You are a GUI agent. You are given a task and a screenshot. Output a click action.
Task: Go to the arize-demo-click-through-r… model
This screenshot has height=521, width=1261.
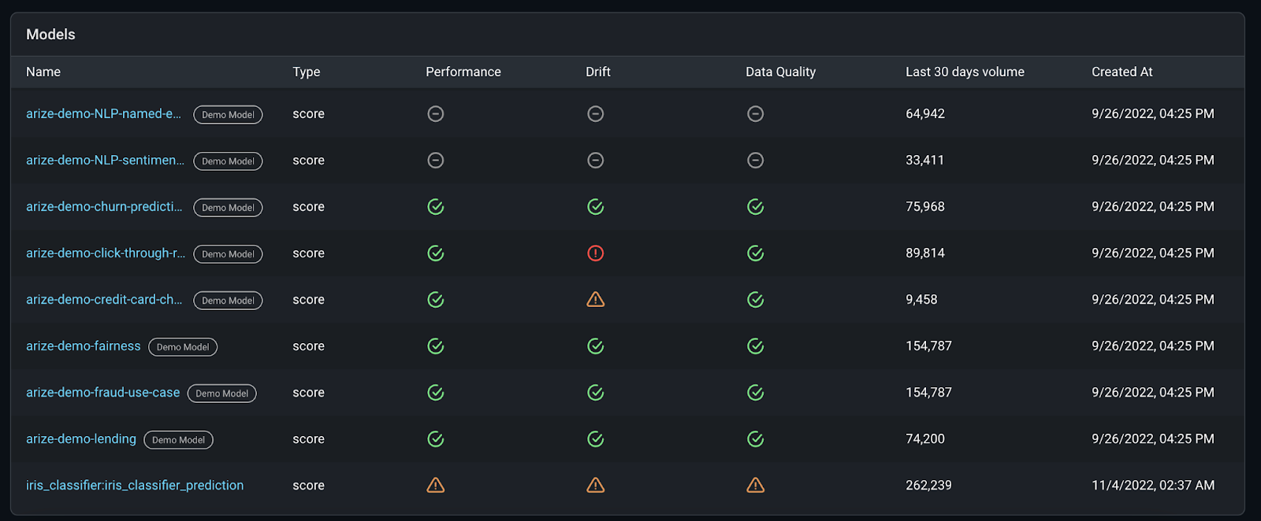tap(106, 253)
